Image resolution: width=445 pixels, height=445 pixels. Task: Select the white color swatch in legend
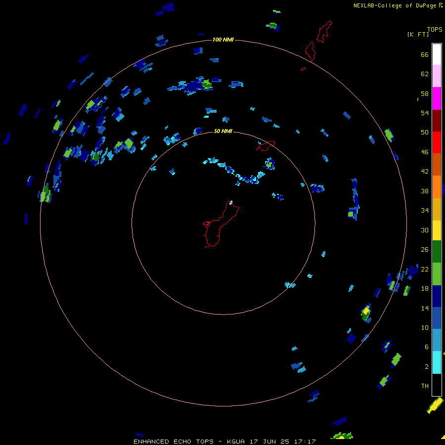[x=437, y=54]
